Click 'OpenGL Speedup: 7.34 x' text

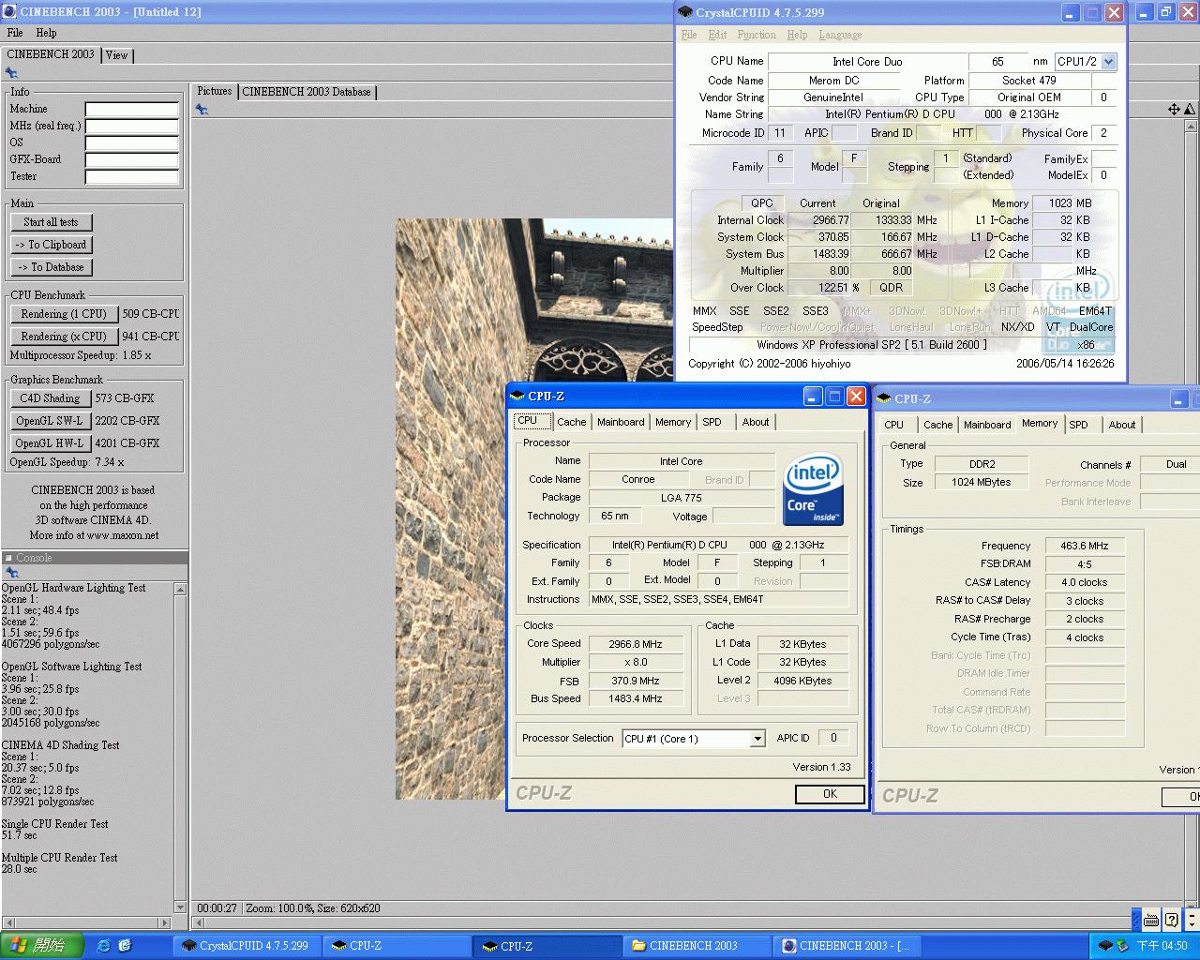(67, 462)
